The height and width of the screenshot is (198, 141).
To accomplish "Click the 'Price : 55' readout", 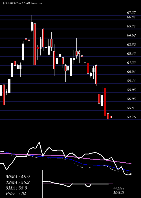I will (x=16, y=194).
